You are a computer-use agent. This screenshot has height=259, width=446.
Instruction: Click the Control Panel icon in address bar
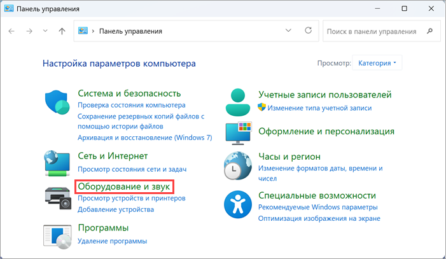tap(83, 31)
